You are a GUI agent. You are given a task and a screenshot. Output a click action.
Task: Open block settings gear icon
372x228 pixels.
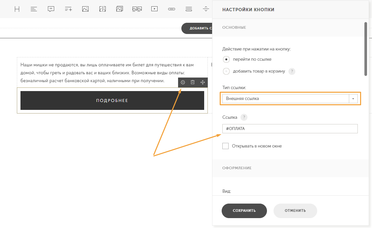coord(183,82)
